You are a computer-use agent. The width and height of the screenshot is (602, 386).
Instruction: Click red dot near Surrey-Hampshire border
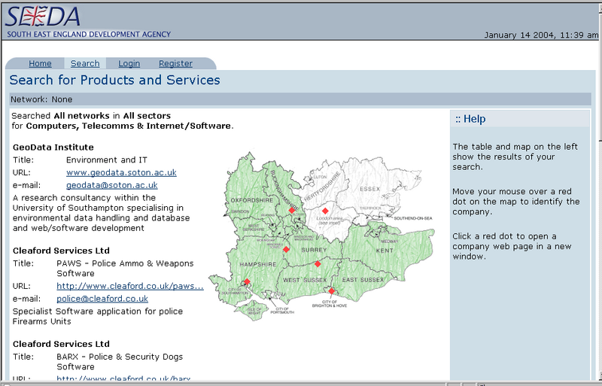(x=286, y=250)
